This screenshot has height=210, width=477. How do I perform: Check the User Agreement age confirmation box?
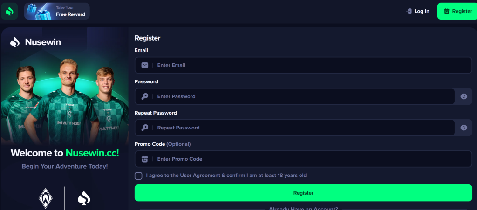pos(138,176)
